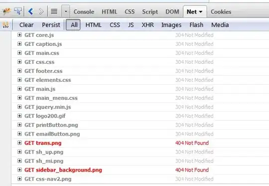
Task: Switch to the CSS panel tab
Action: coord(130,11)
